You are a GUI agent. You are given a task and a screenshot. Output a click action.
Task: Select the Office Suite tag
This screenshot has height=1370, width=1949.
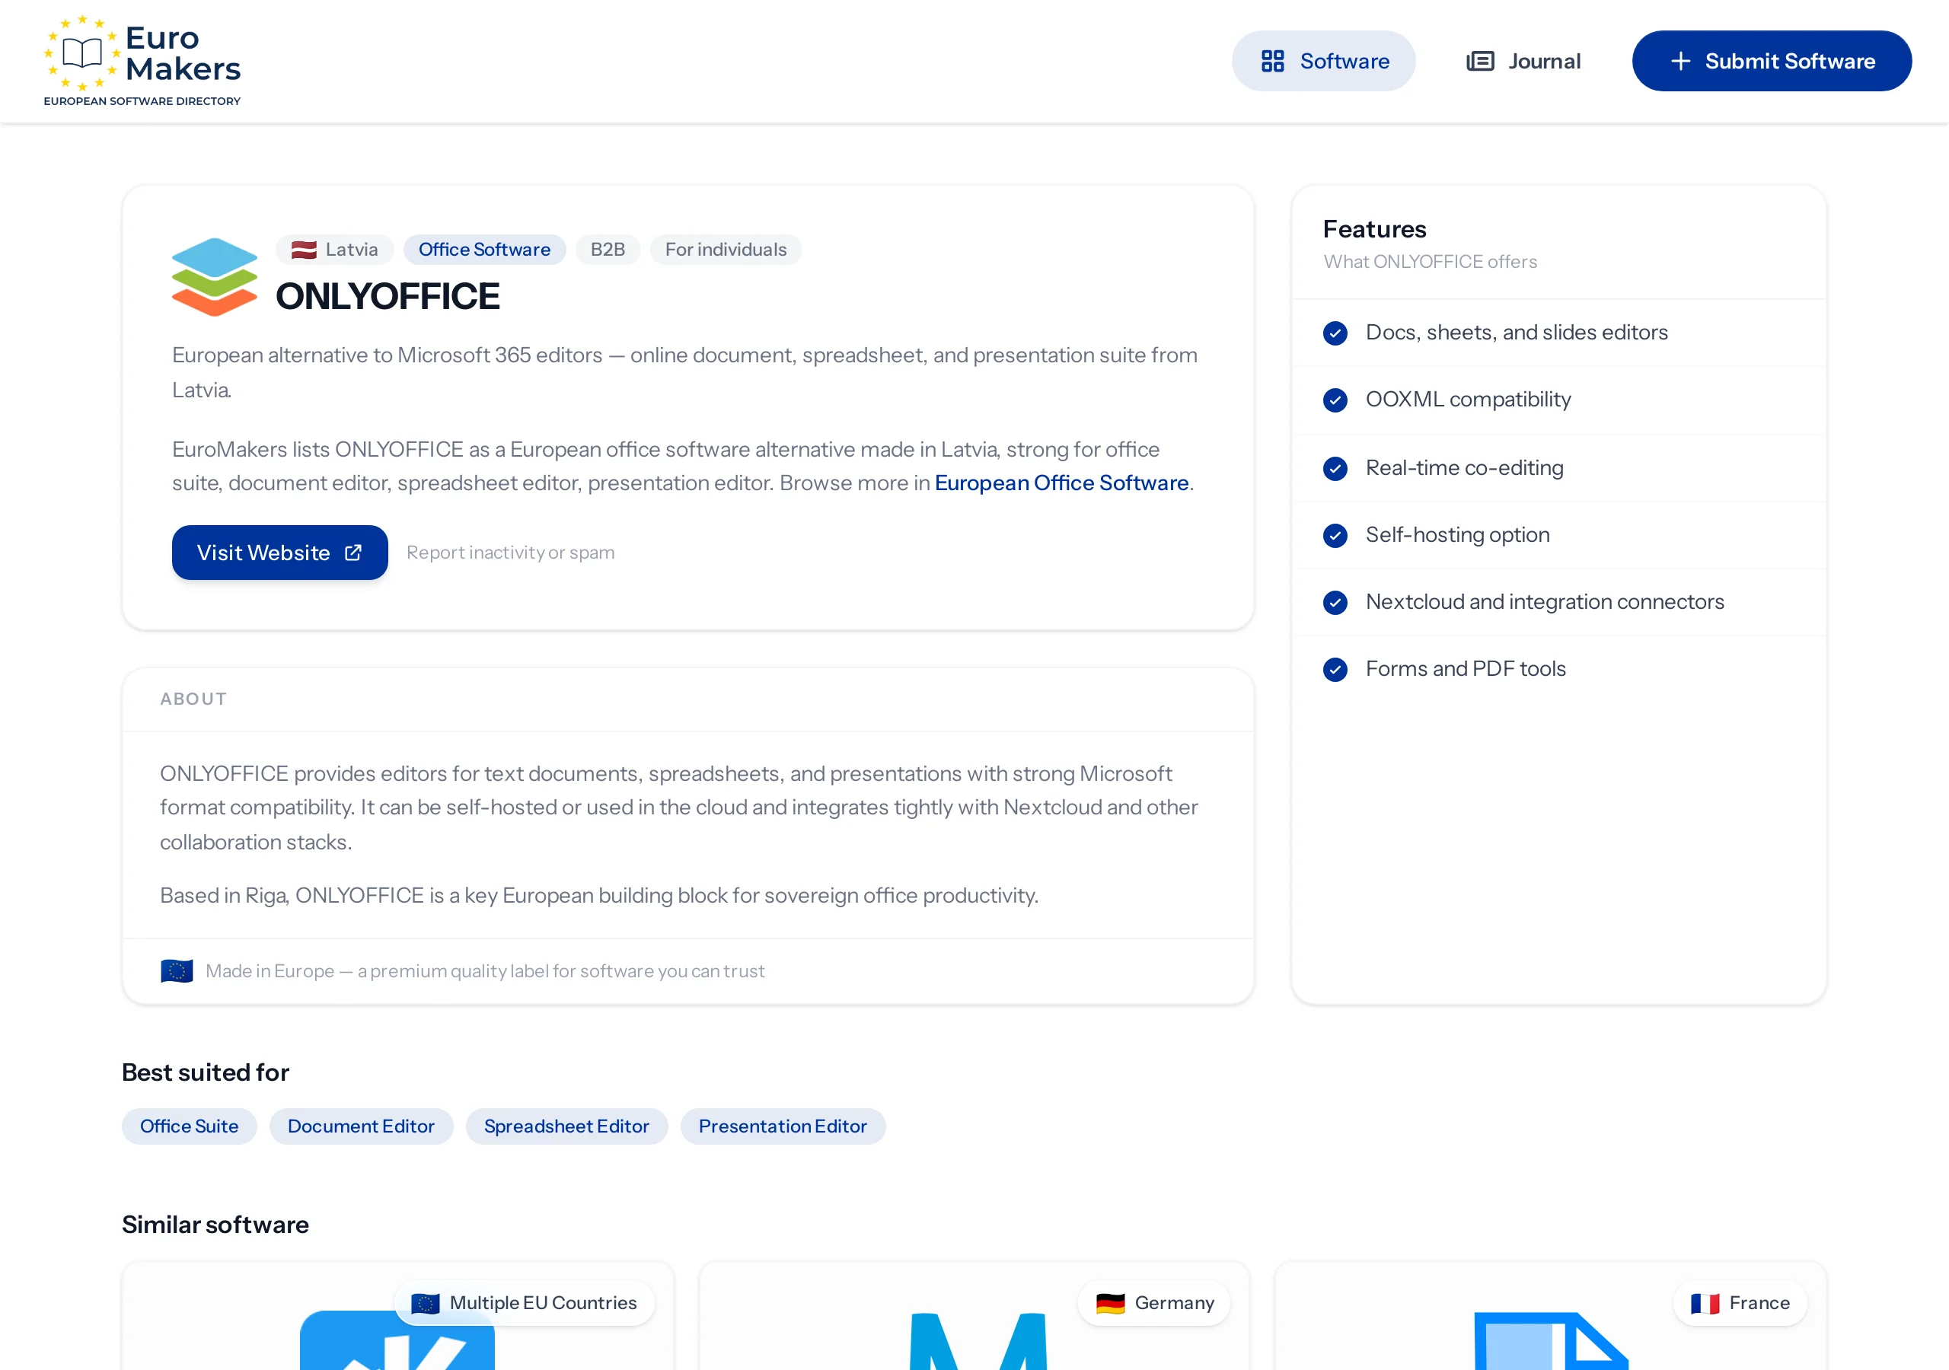[x=190, y=1126]
